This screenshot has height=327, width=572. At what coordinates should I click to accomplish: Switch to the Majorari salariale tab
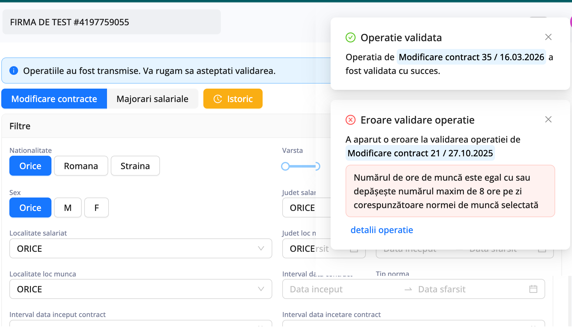coord(153,99)
